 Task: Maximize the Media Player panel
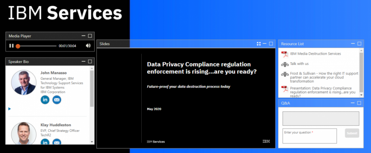(90, 36)
